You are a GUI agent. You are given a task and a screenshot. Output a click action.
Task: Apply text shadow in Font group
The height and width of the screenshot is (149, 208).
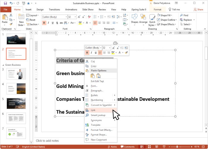tap(57, 23)
